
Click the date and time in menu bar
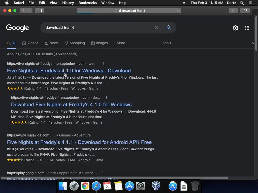pos(207,3)
